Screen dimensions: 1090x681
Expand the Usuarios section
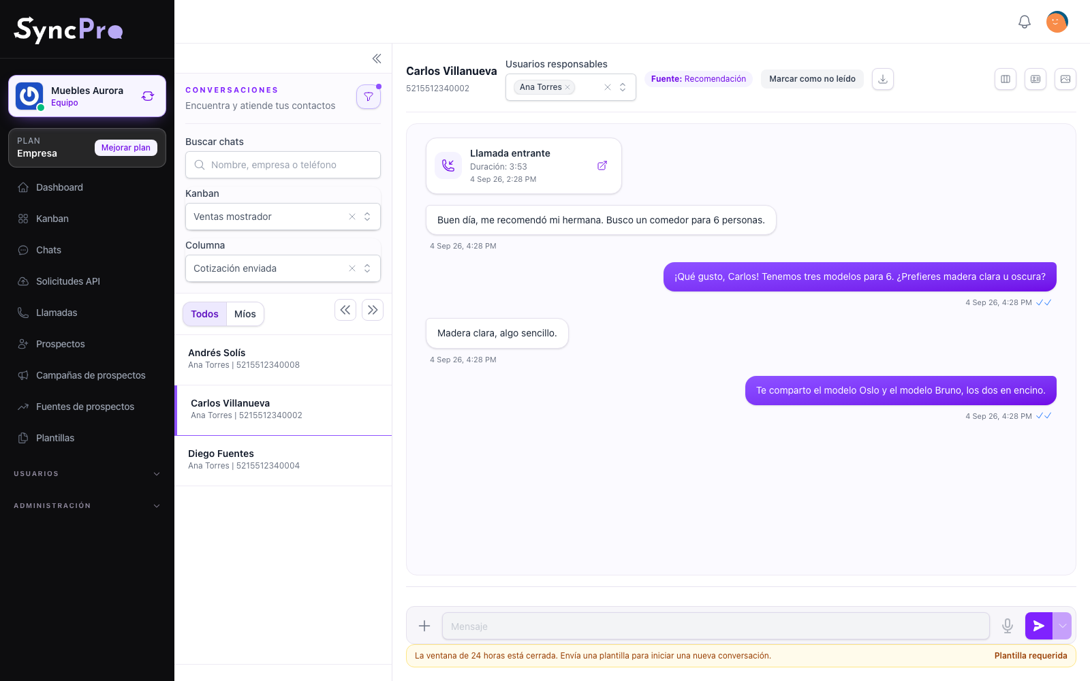(x=87, y=474)
